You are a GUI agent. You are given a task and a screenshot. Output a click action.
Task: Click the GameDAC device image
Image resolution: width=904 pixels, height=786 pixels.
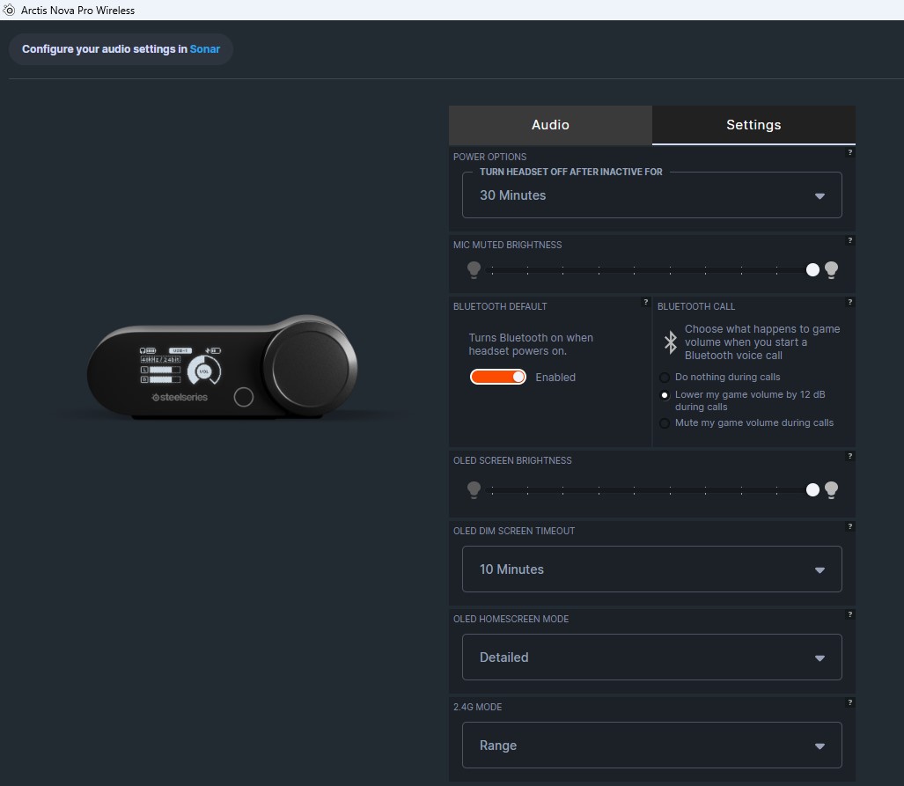click(223, 369)
